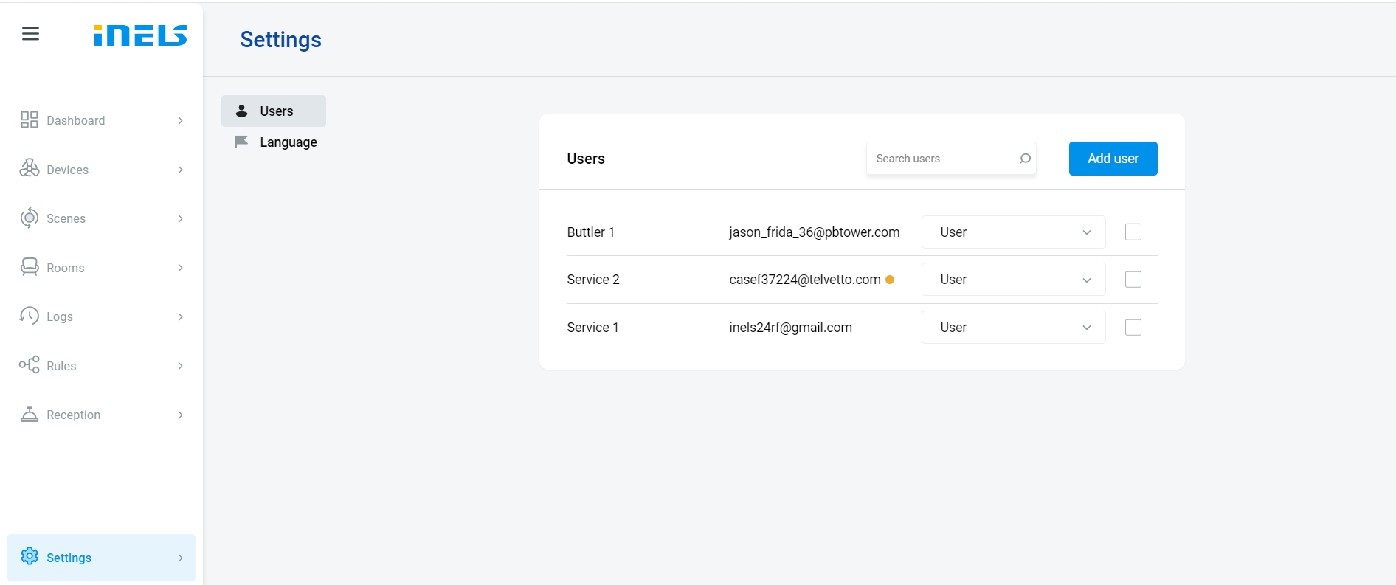Click the Logs history icon
The width and height of the screenshot is (1396, 585).
pyautogui.click(x=30, y=316)
